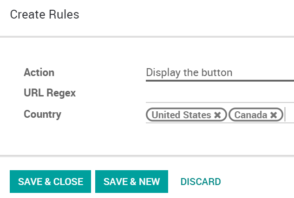Click the empty gap between URL Regex label and field
Screen dimensions: 294x198
tap(111, 93)
